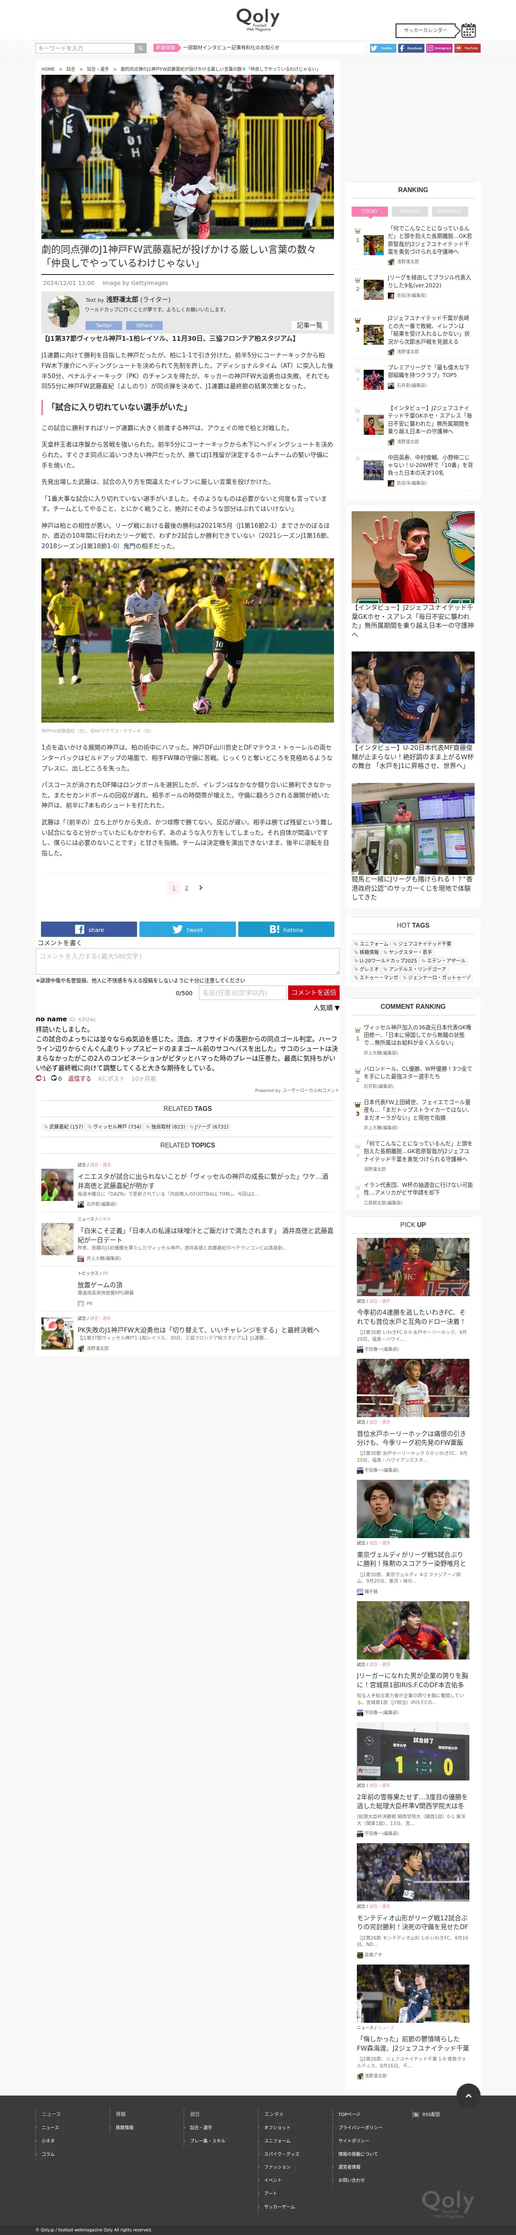
Task: Click the コメントを送信 submit button
Action: pos(313,993)
